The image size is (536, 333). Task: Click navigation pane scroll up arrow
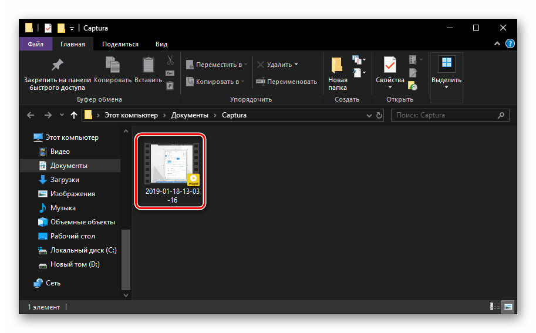pyautogui.click(x=126, y=132)
